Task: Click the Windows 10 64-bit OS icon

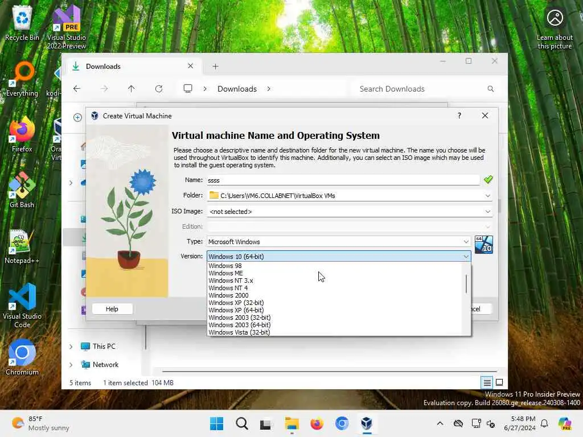Action: pyautogui.click(x=484, y=245)
